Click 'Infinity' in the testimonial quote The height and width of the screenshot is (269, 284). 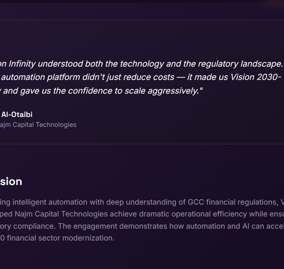pyautogui.click(x=22, y=64)
